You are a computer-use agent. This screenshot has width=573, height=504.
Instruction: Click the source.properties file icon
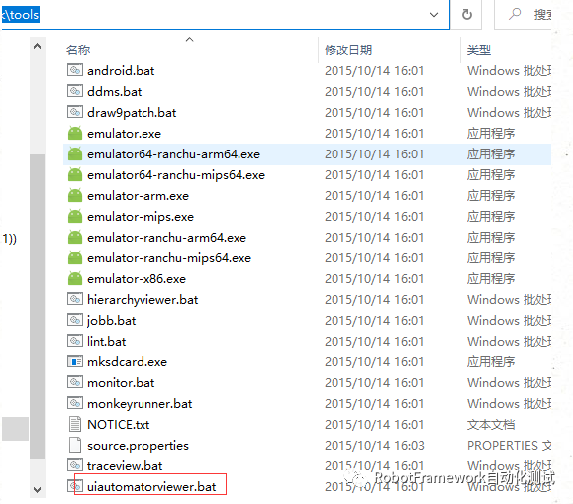tap(75, 446)
